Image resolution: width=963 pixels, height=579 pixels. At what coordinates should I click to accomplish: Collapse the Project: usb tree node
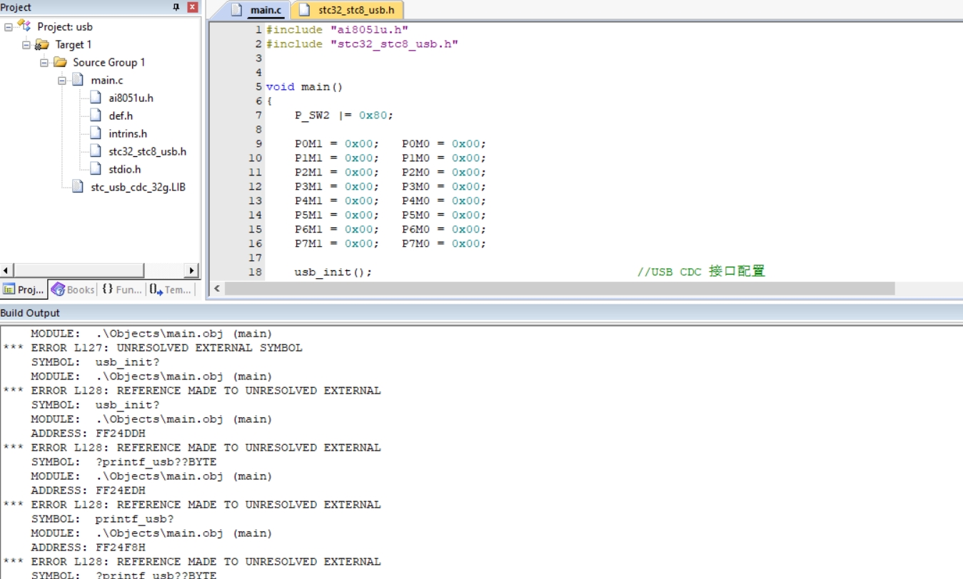tap(9, 26)
